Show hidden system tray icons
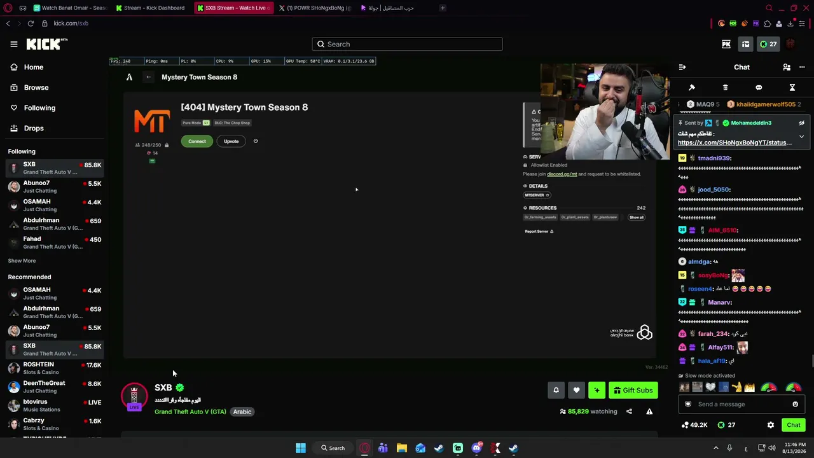The height and width of the screenshot is (458, 814). (715, 448)
